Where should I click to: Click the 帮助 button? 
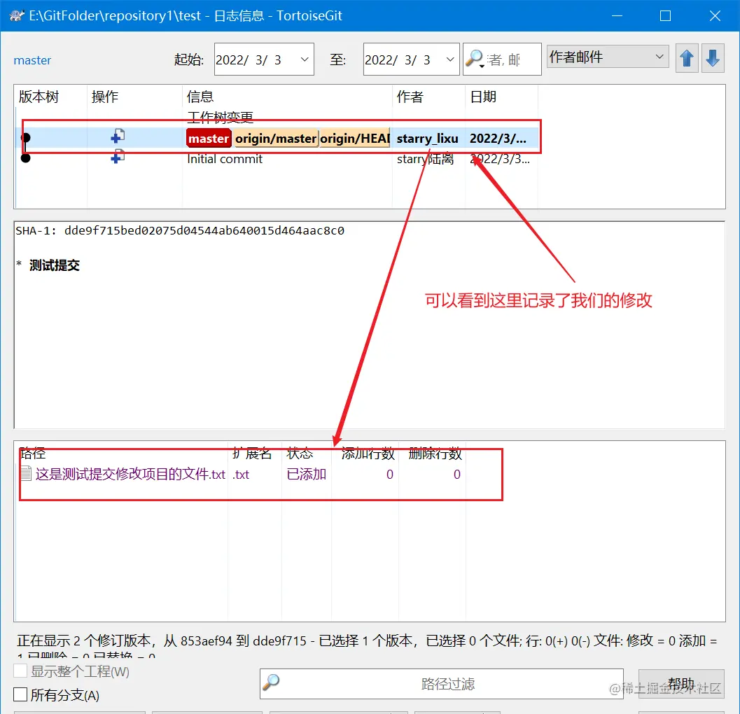pos(681,684)
